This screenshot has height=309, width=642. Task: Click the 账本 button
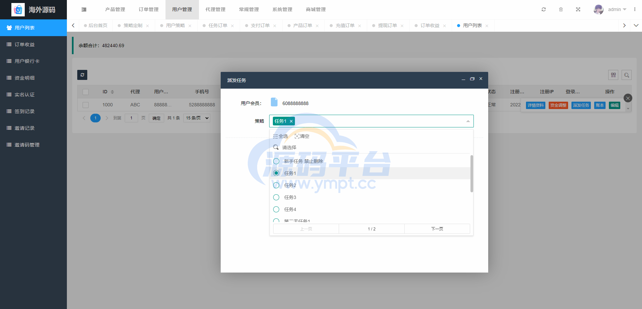600,105
